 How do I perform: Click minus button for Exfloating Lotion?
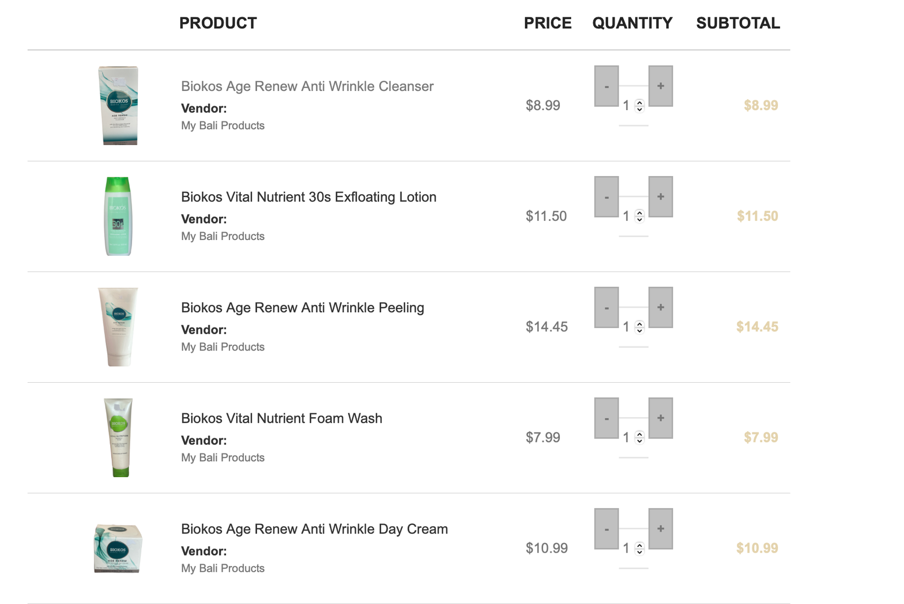(x=606, y=196)
